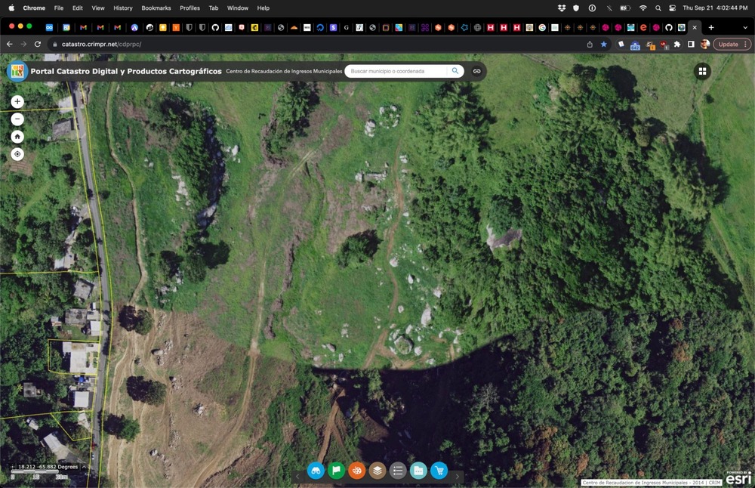755x488 pixels.
Task: Open the legend list widget
Action: coord(398,471)
